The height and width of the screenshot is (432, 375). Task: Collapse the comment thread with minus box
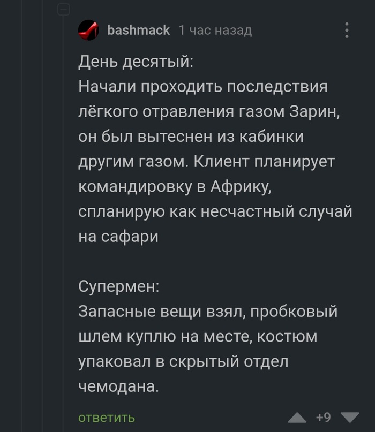(x=64, y=9)
